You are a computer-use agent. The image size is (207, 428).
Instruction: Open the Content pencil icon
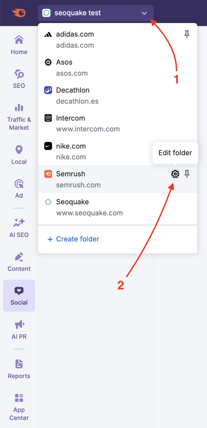(x=19, y=257)
